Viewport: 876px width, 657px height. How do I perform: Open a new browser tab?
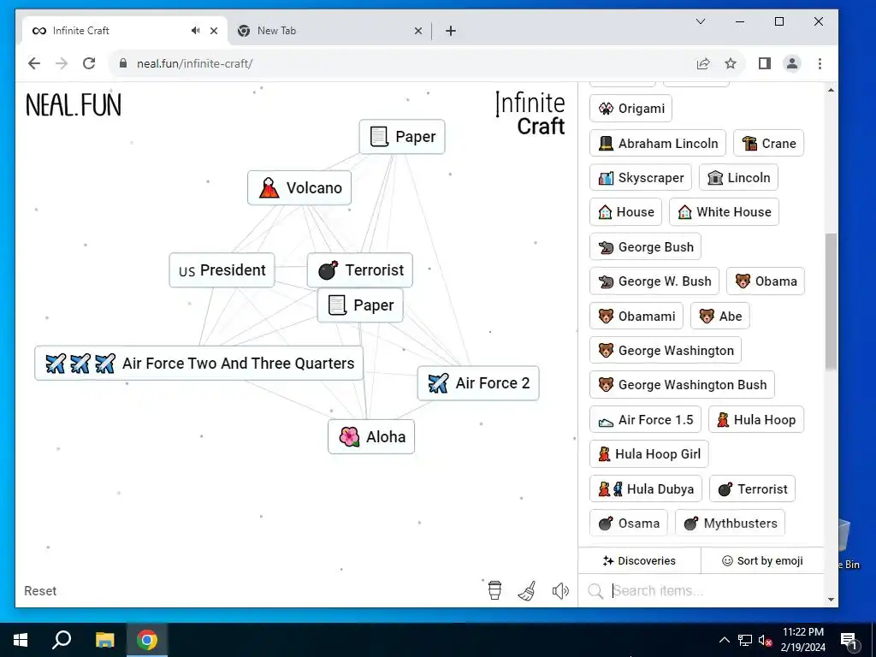point(451,32)
